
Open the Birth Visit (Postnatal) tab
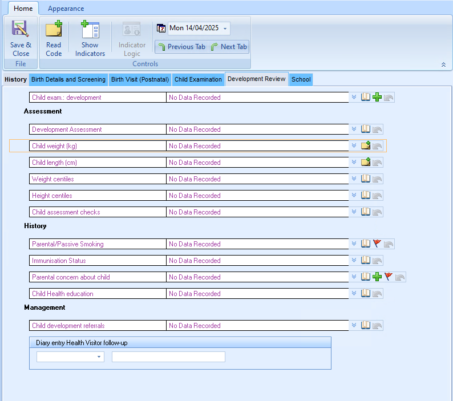[x=140, y=79]
